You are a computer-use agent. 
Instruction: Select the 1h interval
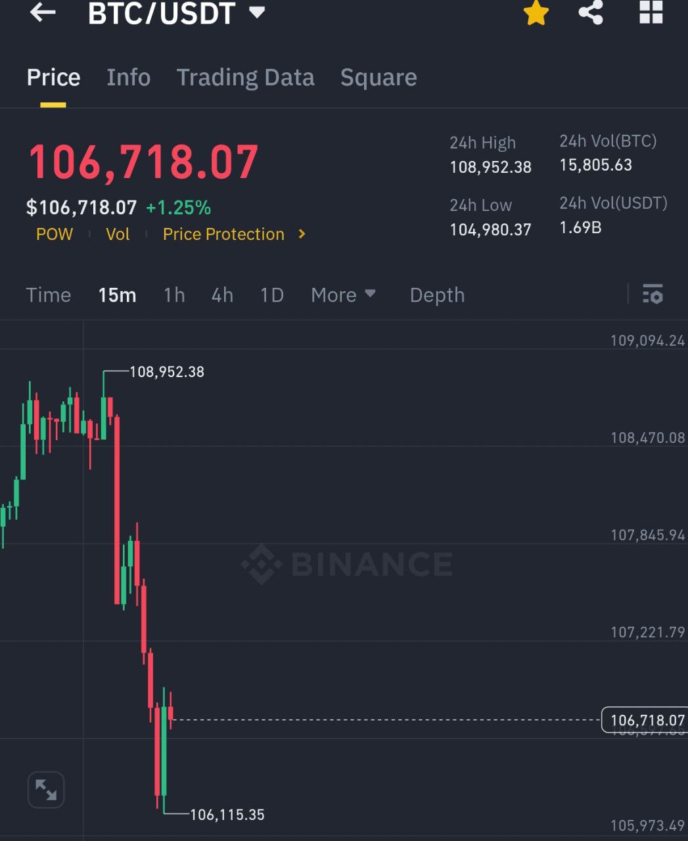coord(174,295)
